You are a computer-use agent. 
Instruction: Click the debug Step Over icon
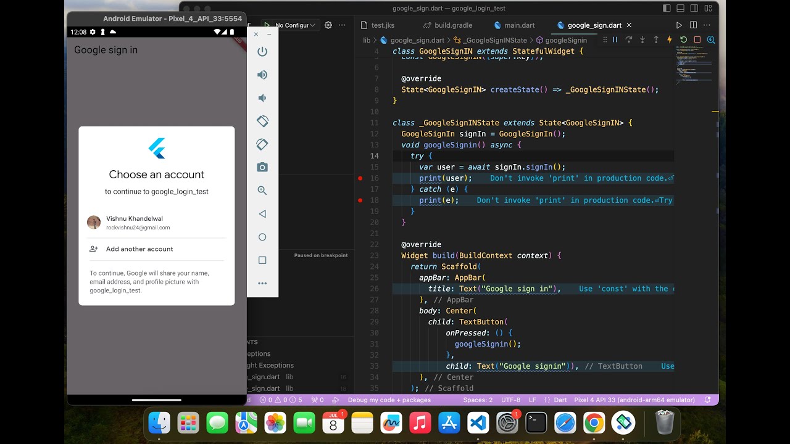(x=629, y=39)
